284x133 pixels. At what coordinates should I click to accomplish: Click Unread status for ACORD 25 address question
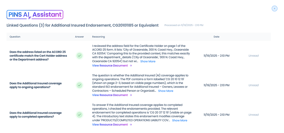point(253,56)
